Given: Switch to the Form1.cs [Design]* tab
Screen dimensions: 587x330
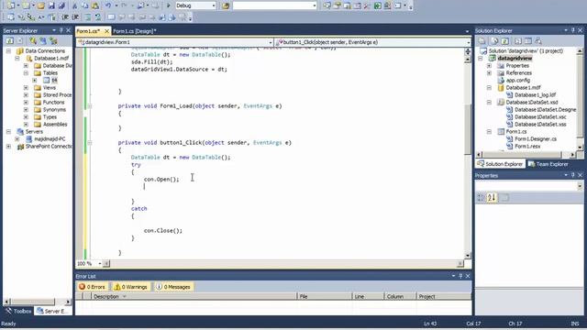Looking at the screenshot, I should tap(135, 31).
